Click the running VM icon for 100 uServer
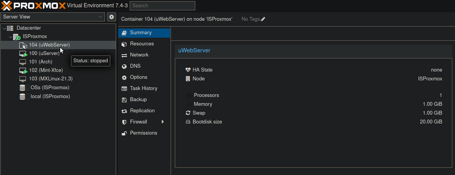Image resolution: width=455 pixels, height=175 pixels. coord(23,53)
